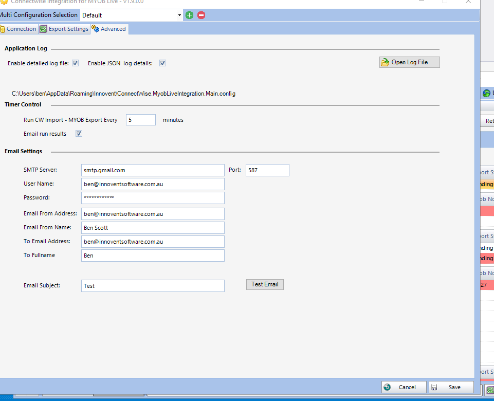Click the To Email Address field
The width and height of the screenshot is (494, 401).
(153, 242)
